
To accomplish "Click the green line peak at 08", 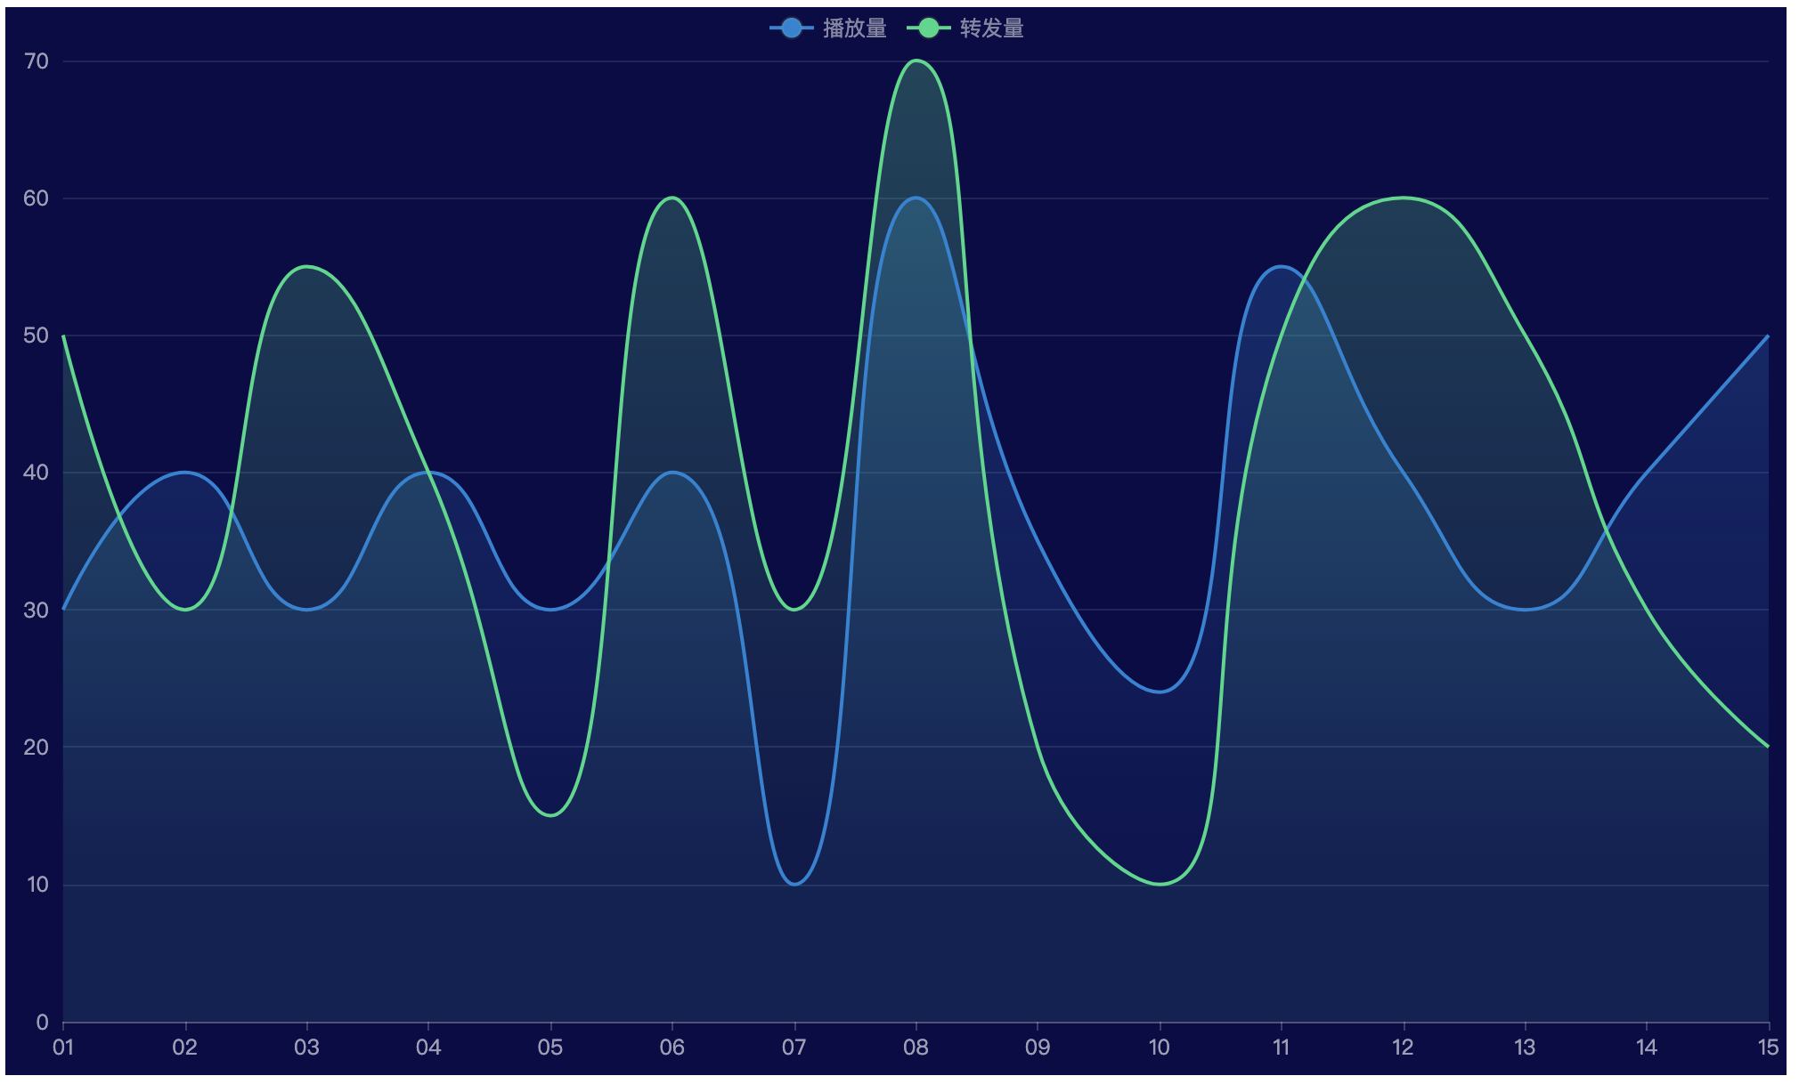I will coord(916,61).
